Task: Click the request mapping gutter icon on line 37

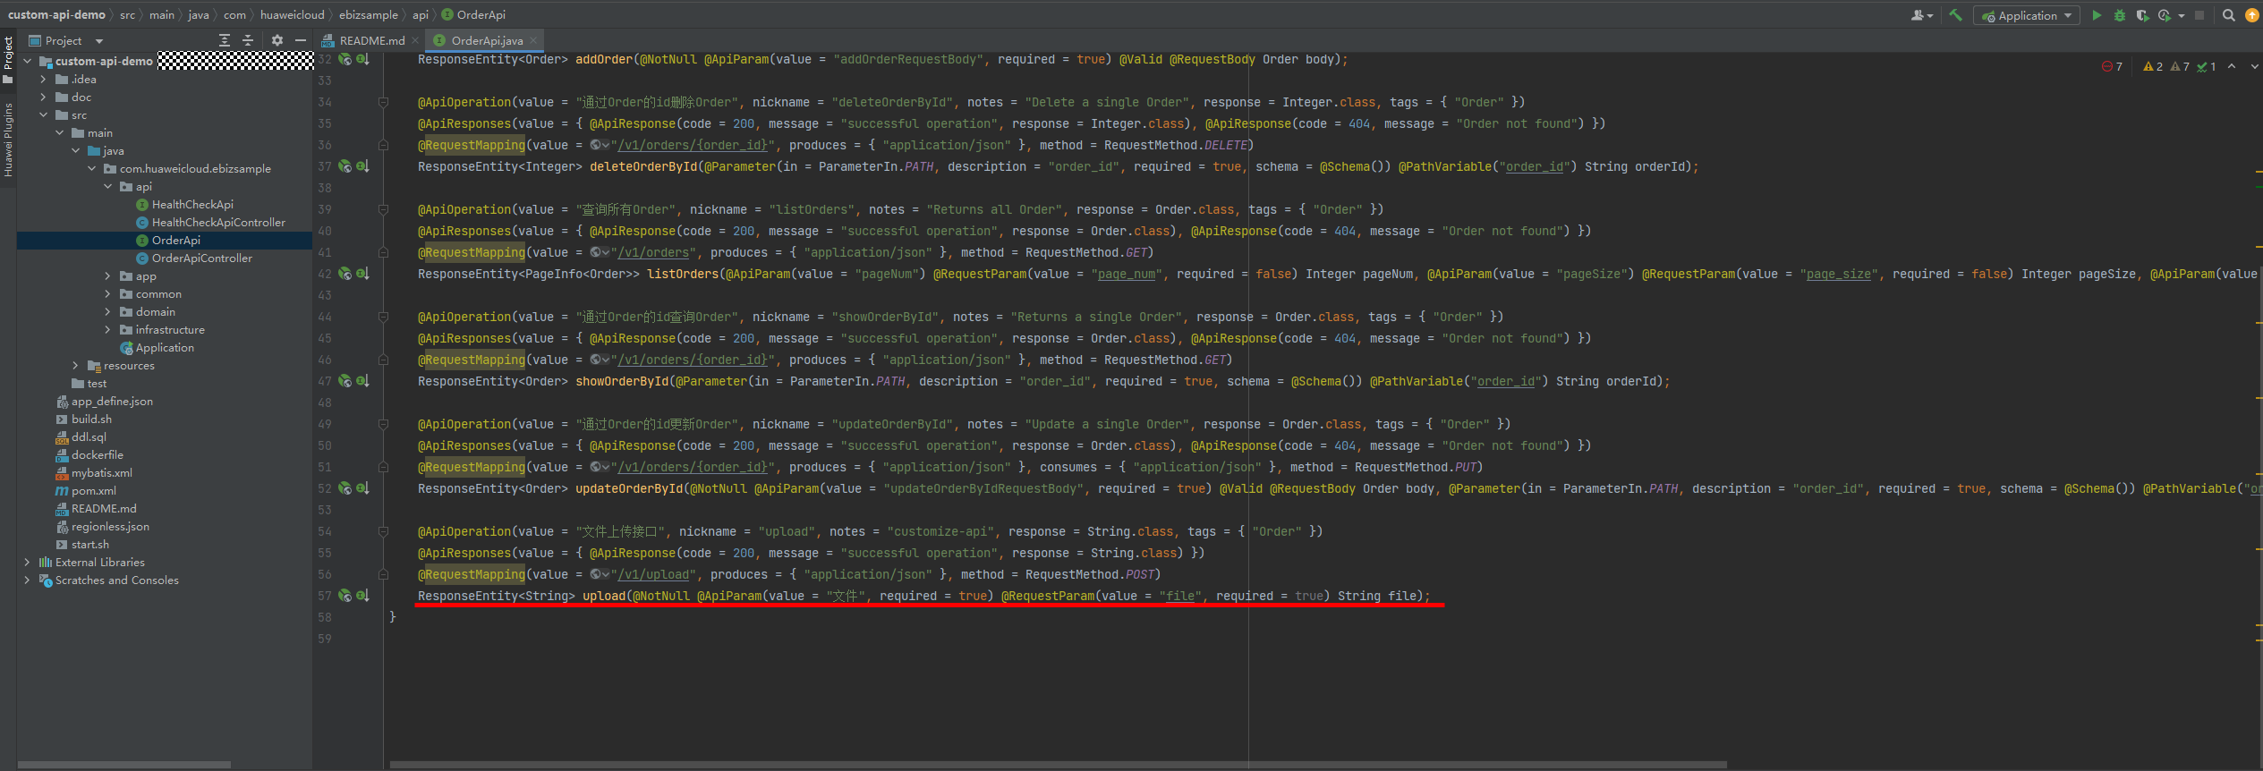Action: pos(345,166)
